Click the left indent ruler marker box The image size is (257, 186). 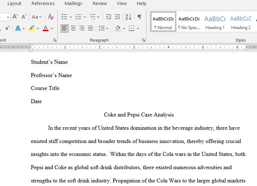tap(31, 51)
